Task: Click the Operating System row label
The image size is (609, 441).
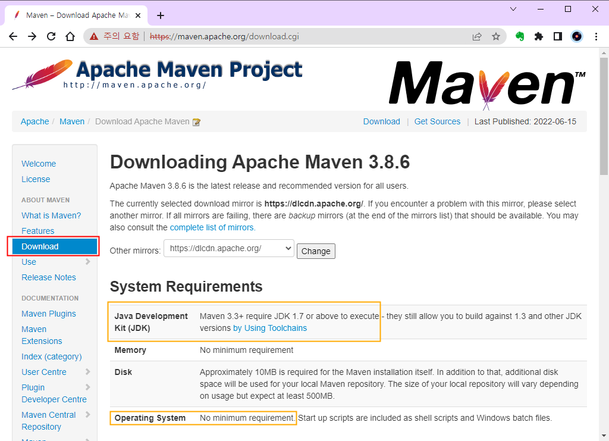Action: coord(150,418)
